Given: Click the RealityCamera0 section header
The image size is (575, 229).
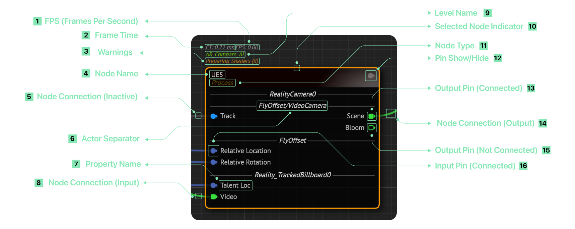Looking at the screenshot, I should [293, 94].
